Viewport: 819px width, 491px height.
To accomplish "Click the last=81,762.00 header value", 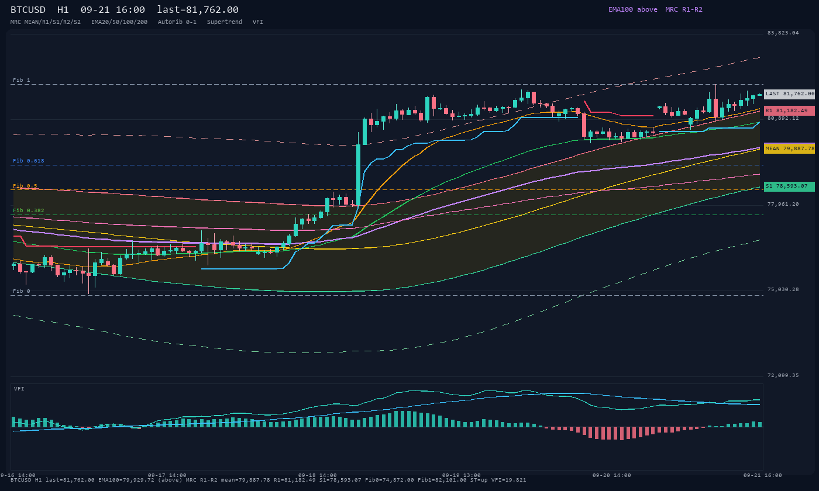I will [x=198, y=10].
